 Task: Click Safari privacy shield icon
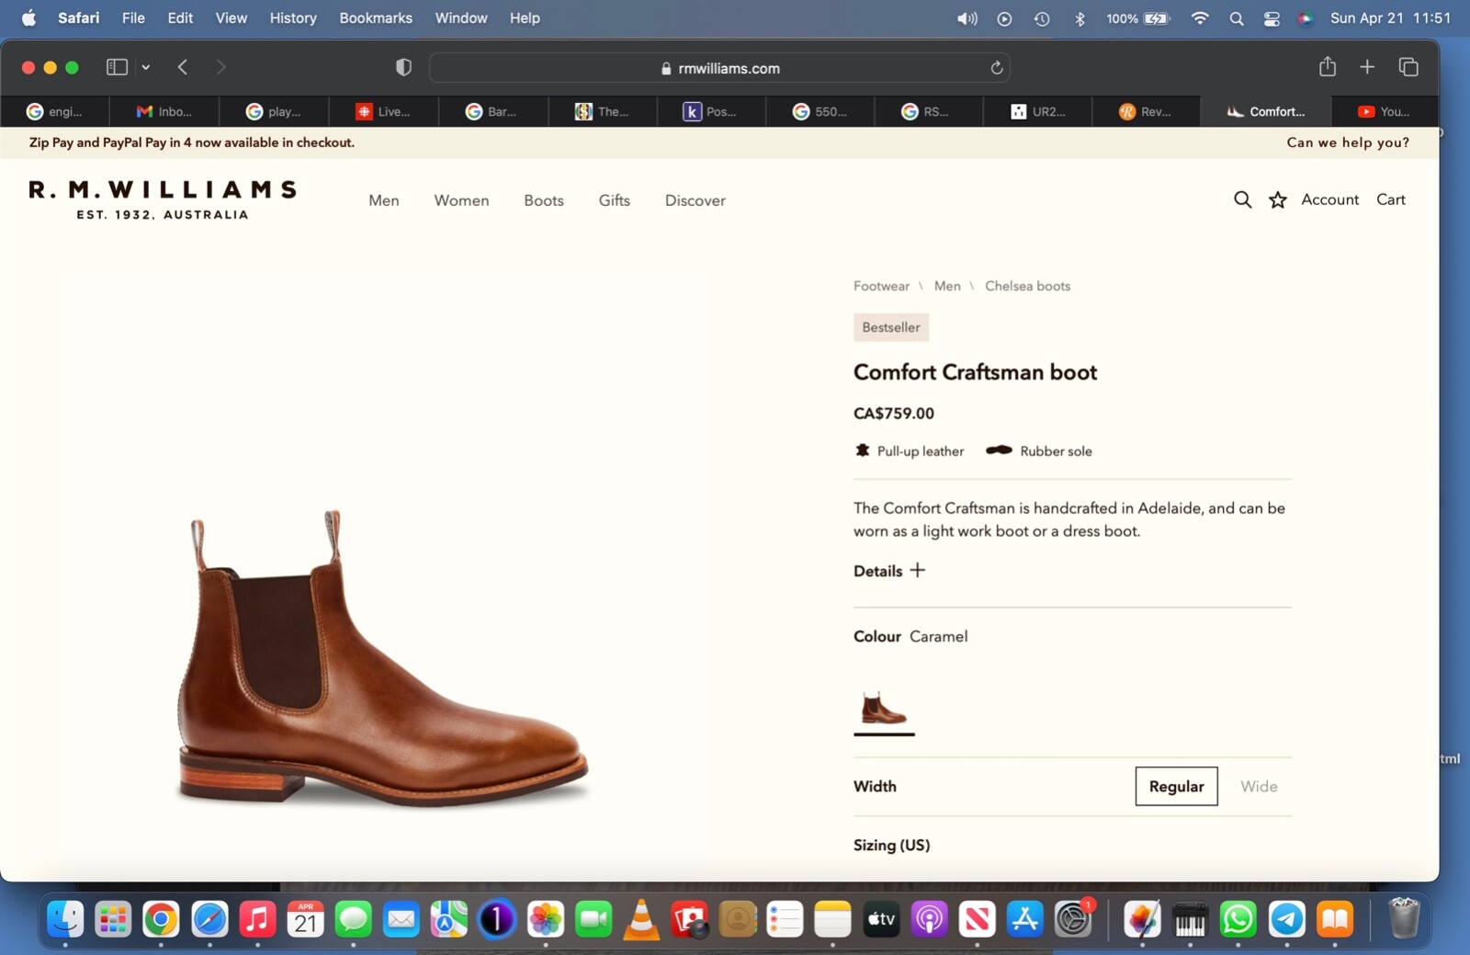pos(403,67)
